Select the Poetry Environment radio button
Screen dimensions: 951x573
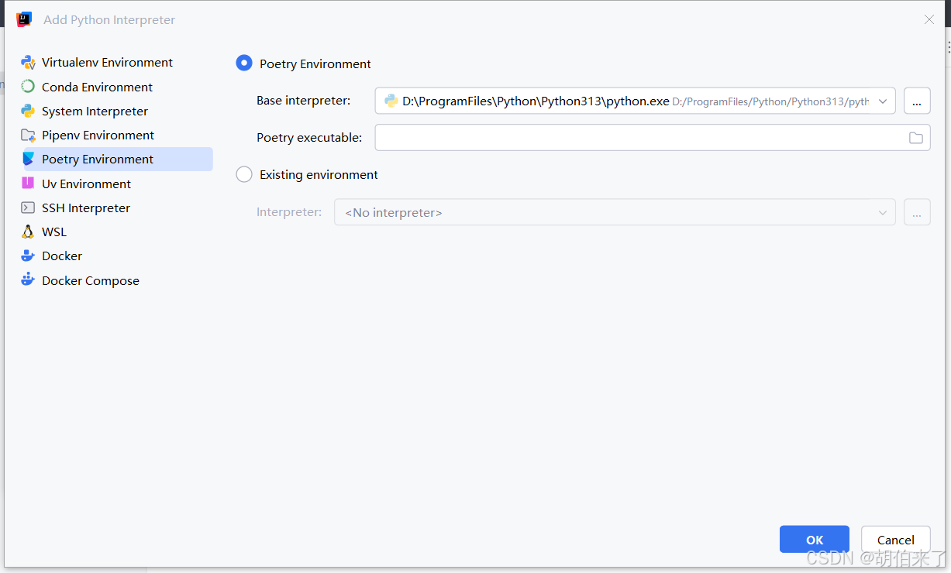(x=244, y=63)
